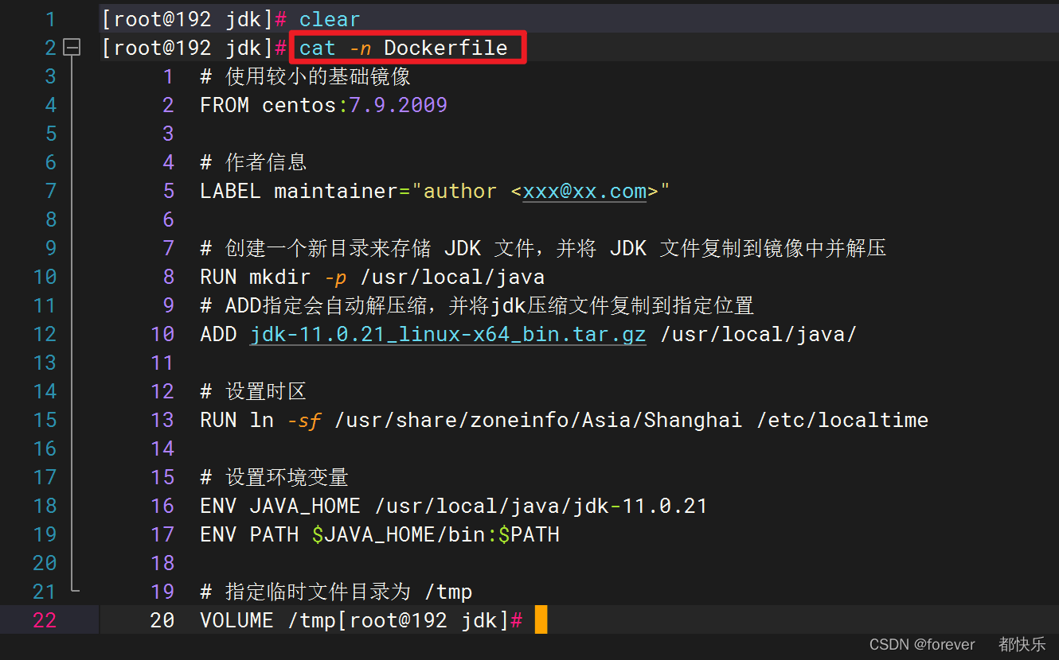Click '$JAVA_HOME/bin:$PATH' value

coord(436,534)
